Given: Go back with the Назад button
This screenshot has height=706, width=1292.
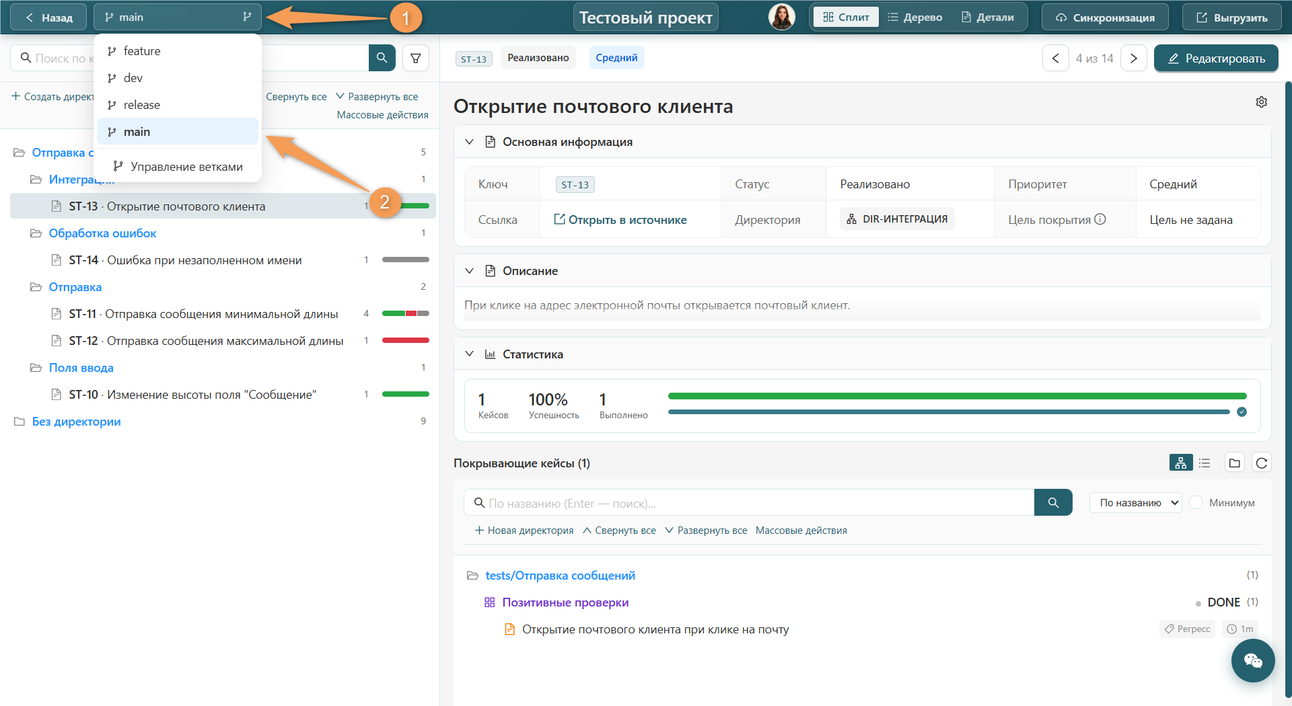Looking at the screenshot, I should [48, 17].
